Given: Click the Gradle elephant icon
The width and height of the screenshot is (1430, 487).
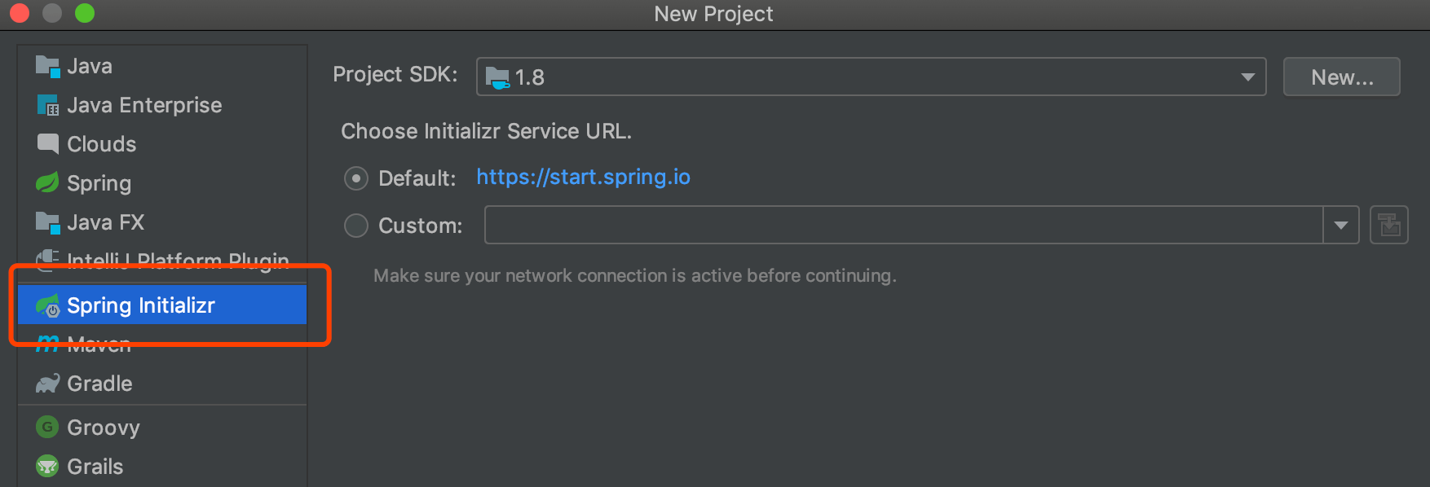Looking at the screenshot, I should [x=47, y=384].
